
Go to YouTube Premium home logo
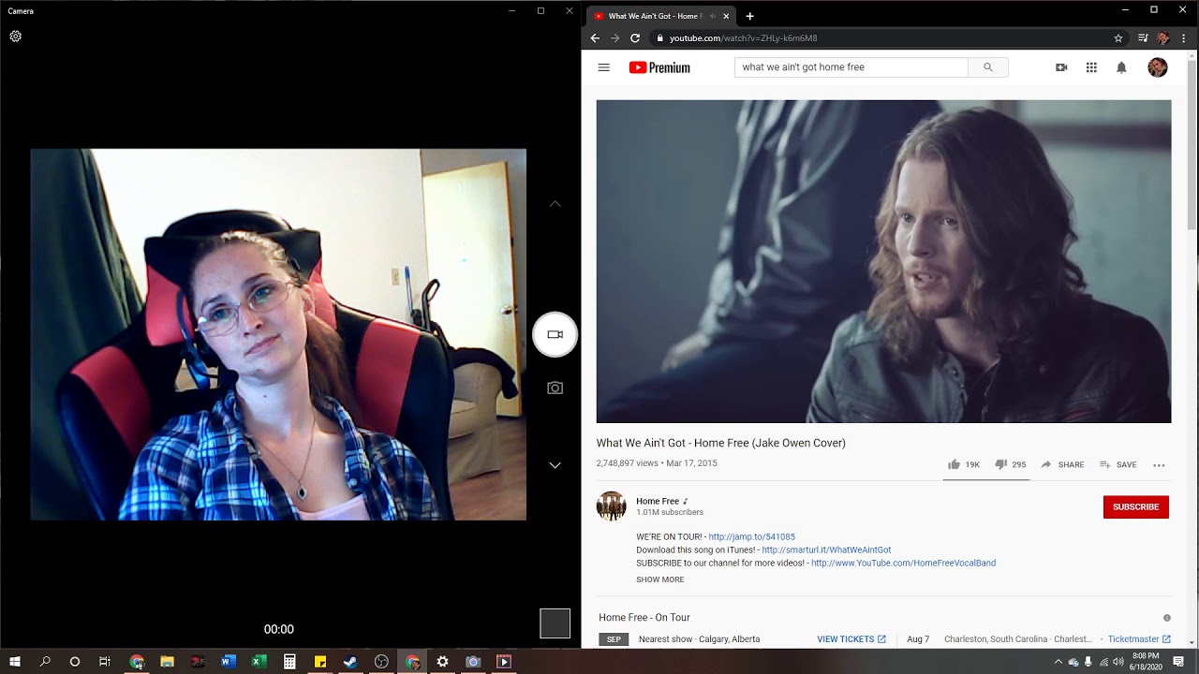pyautogui.click(x=659, y=67)
